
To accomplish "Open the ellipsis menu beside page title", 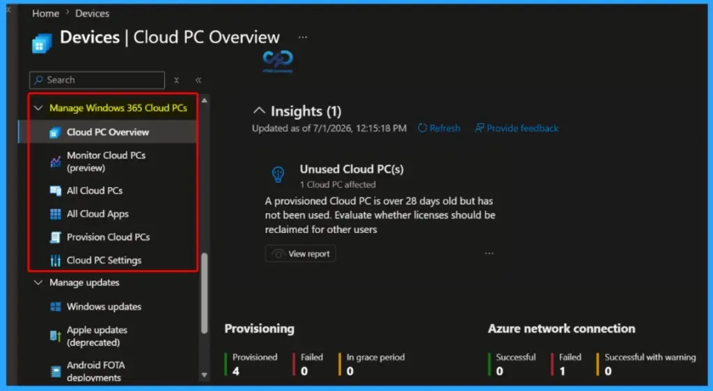I will [x=303, y=38].
